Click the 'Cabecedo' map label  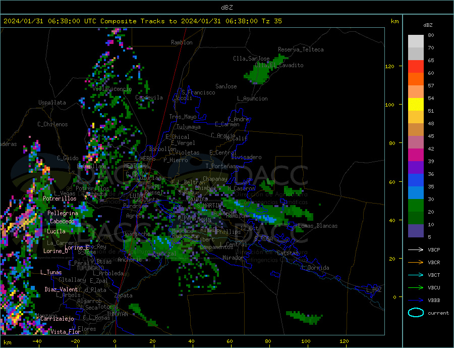coord(62,221)
